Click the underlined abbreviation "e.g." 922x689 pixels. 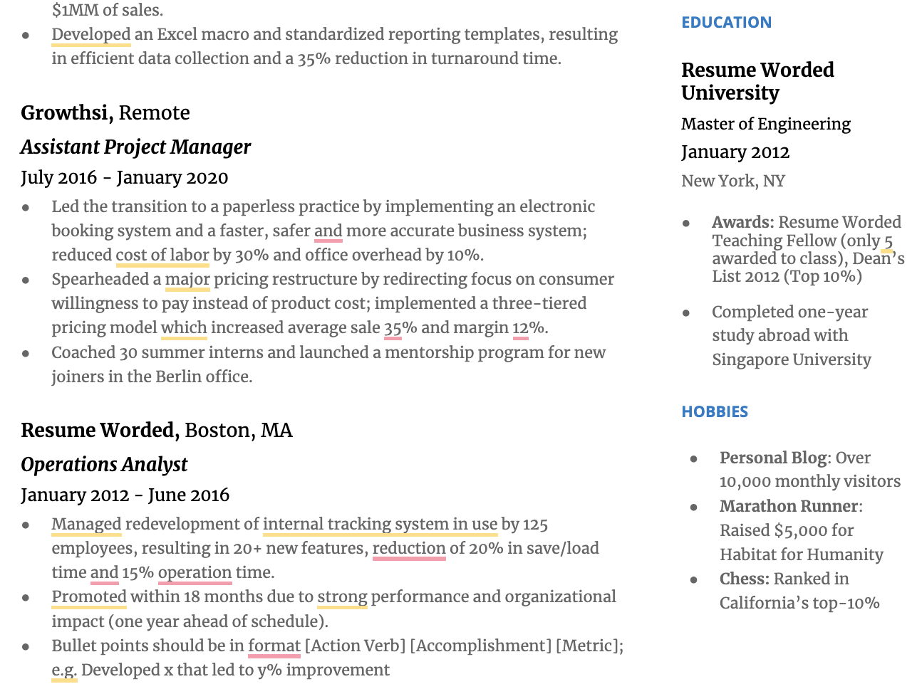pos(64,670)
